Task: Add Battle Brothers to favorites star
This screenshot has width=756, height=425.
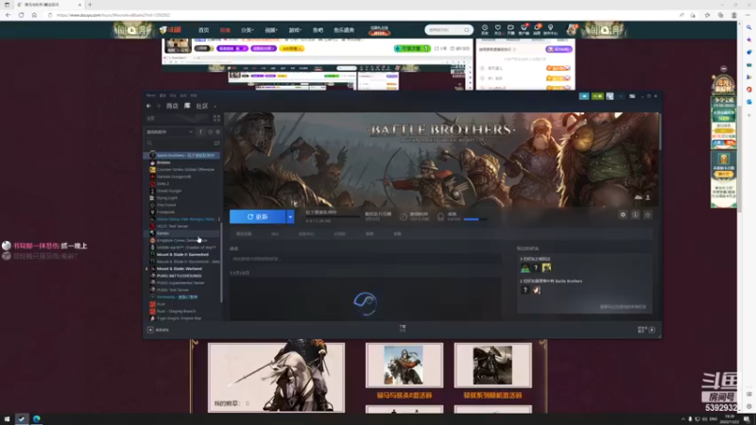Action: [x=648, y=215]
